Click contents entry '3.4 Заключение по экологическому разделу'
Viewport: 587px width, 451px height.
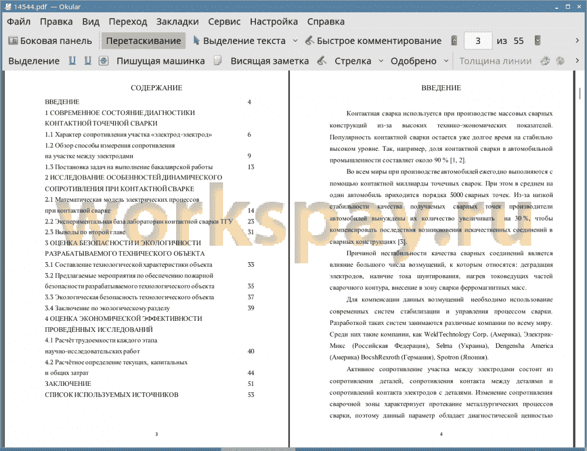click(x=107, y=308)
